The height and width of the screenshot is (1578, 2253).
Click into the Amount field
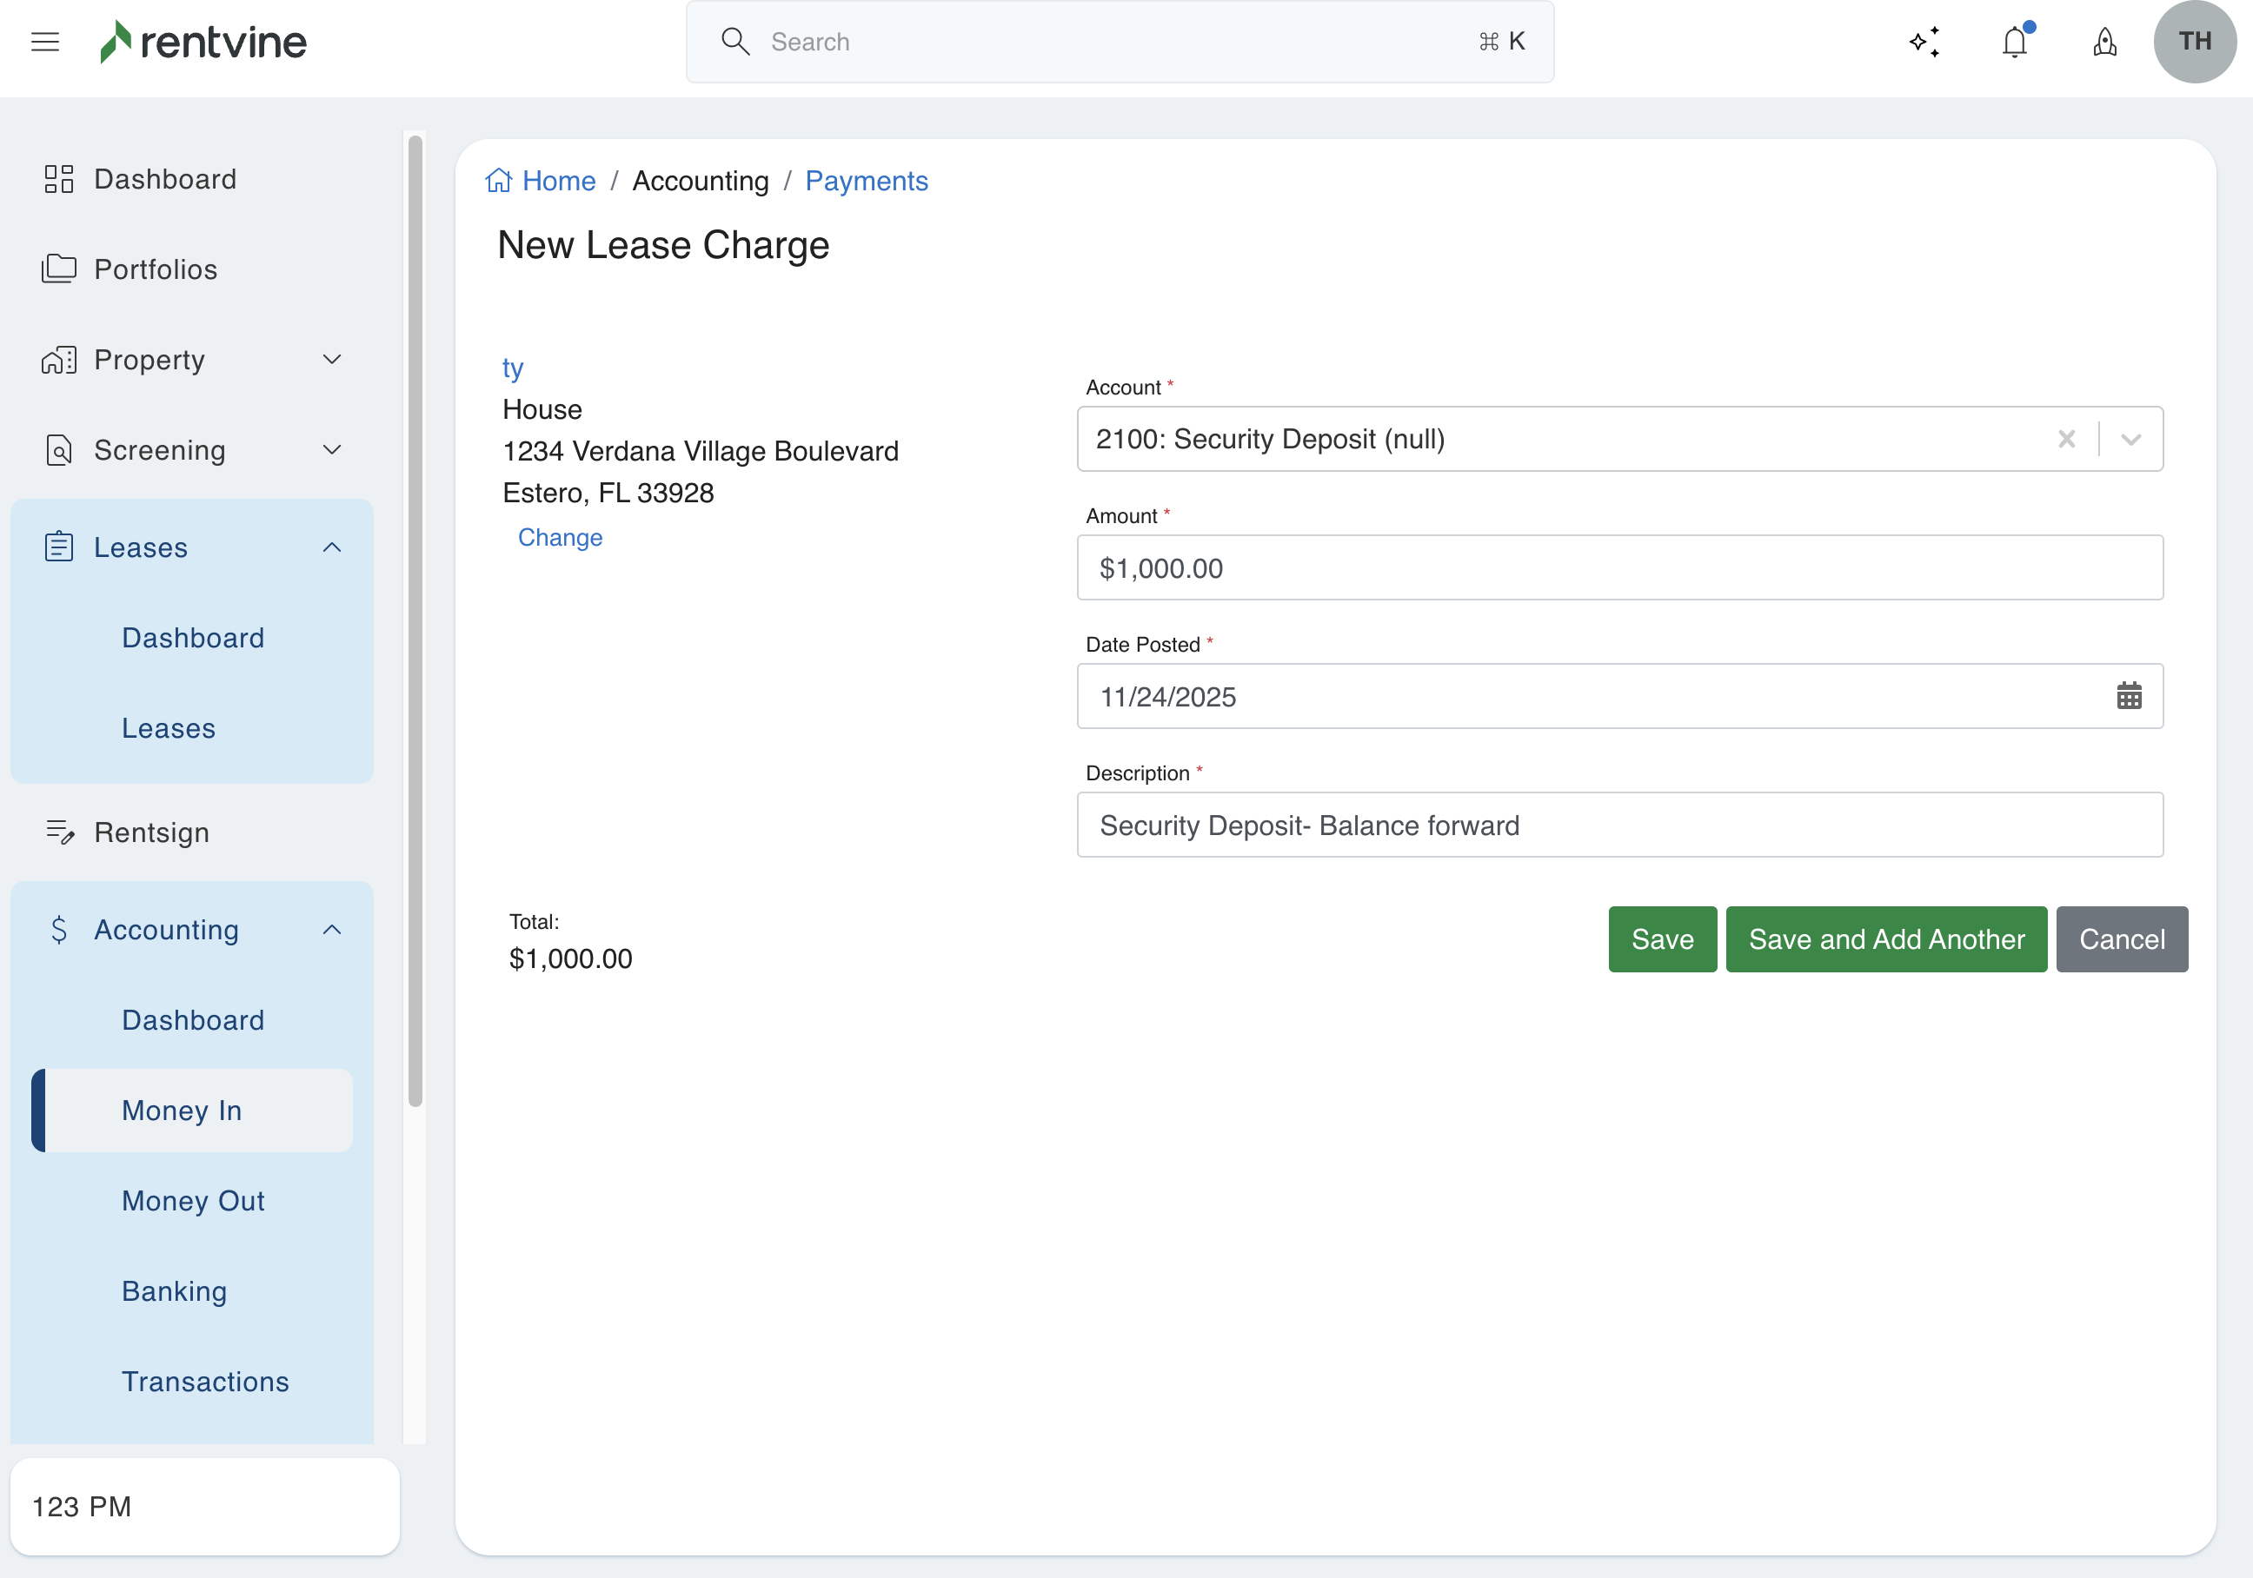coord(1619,567)
